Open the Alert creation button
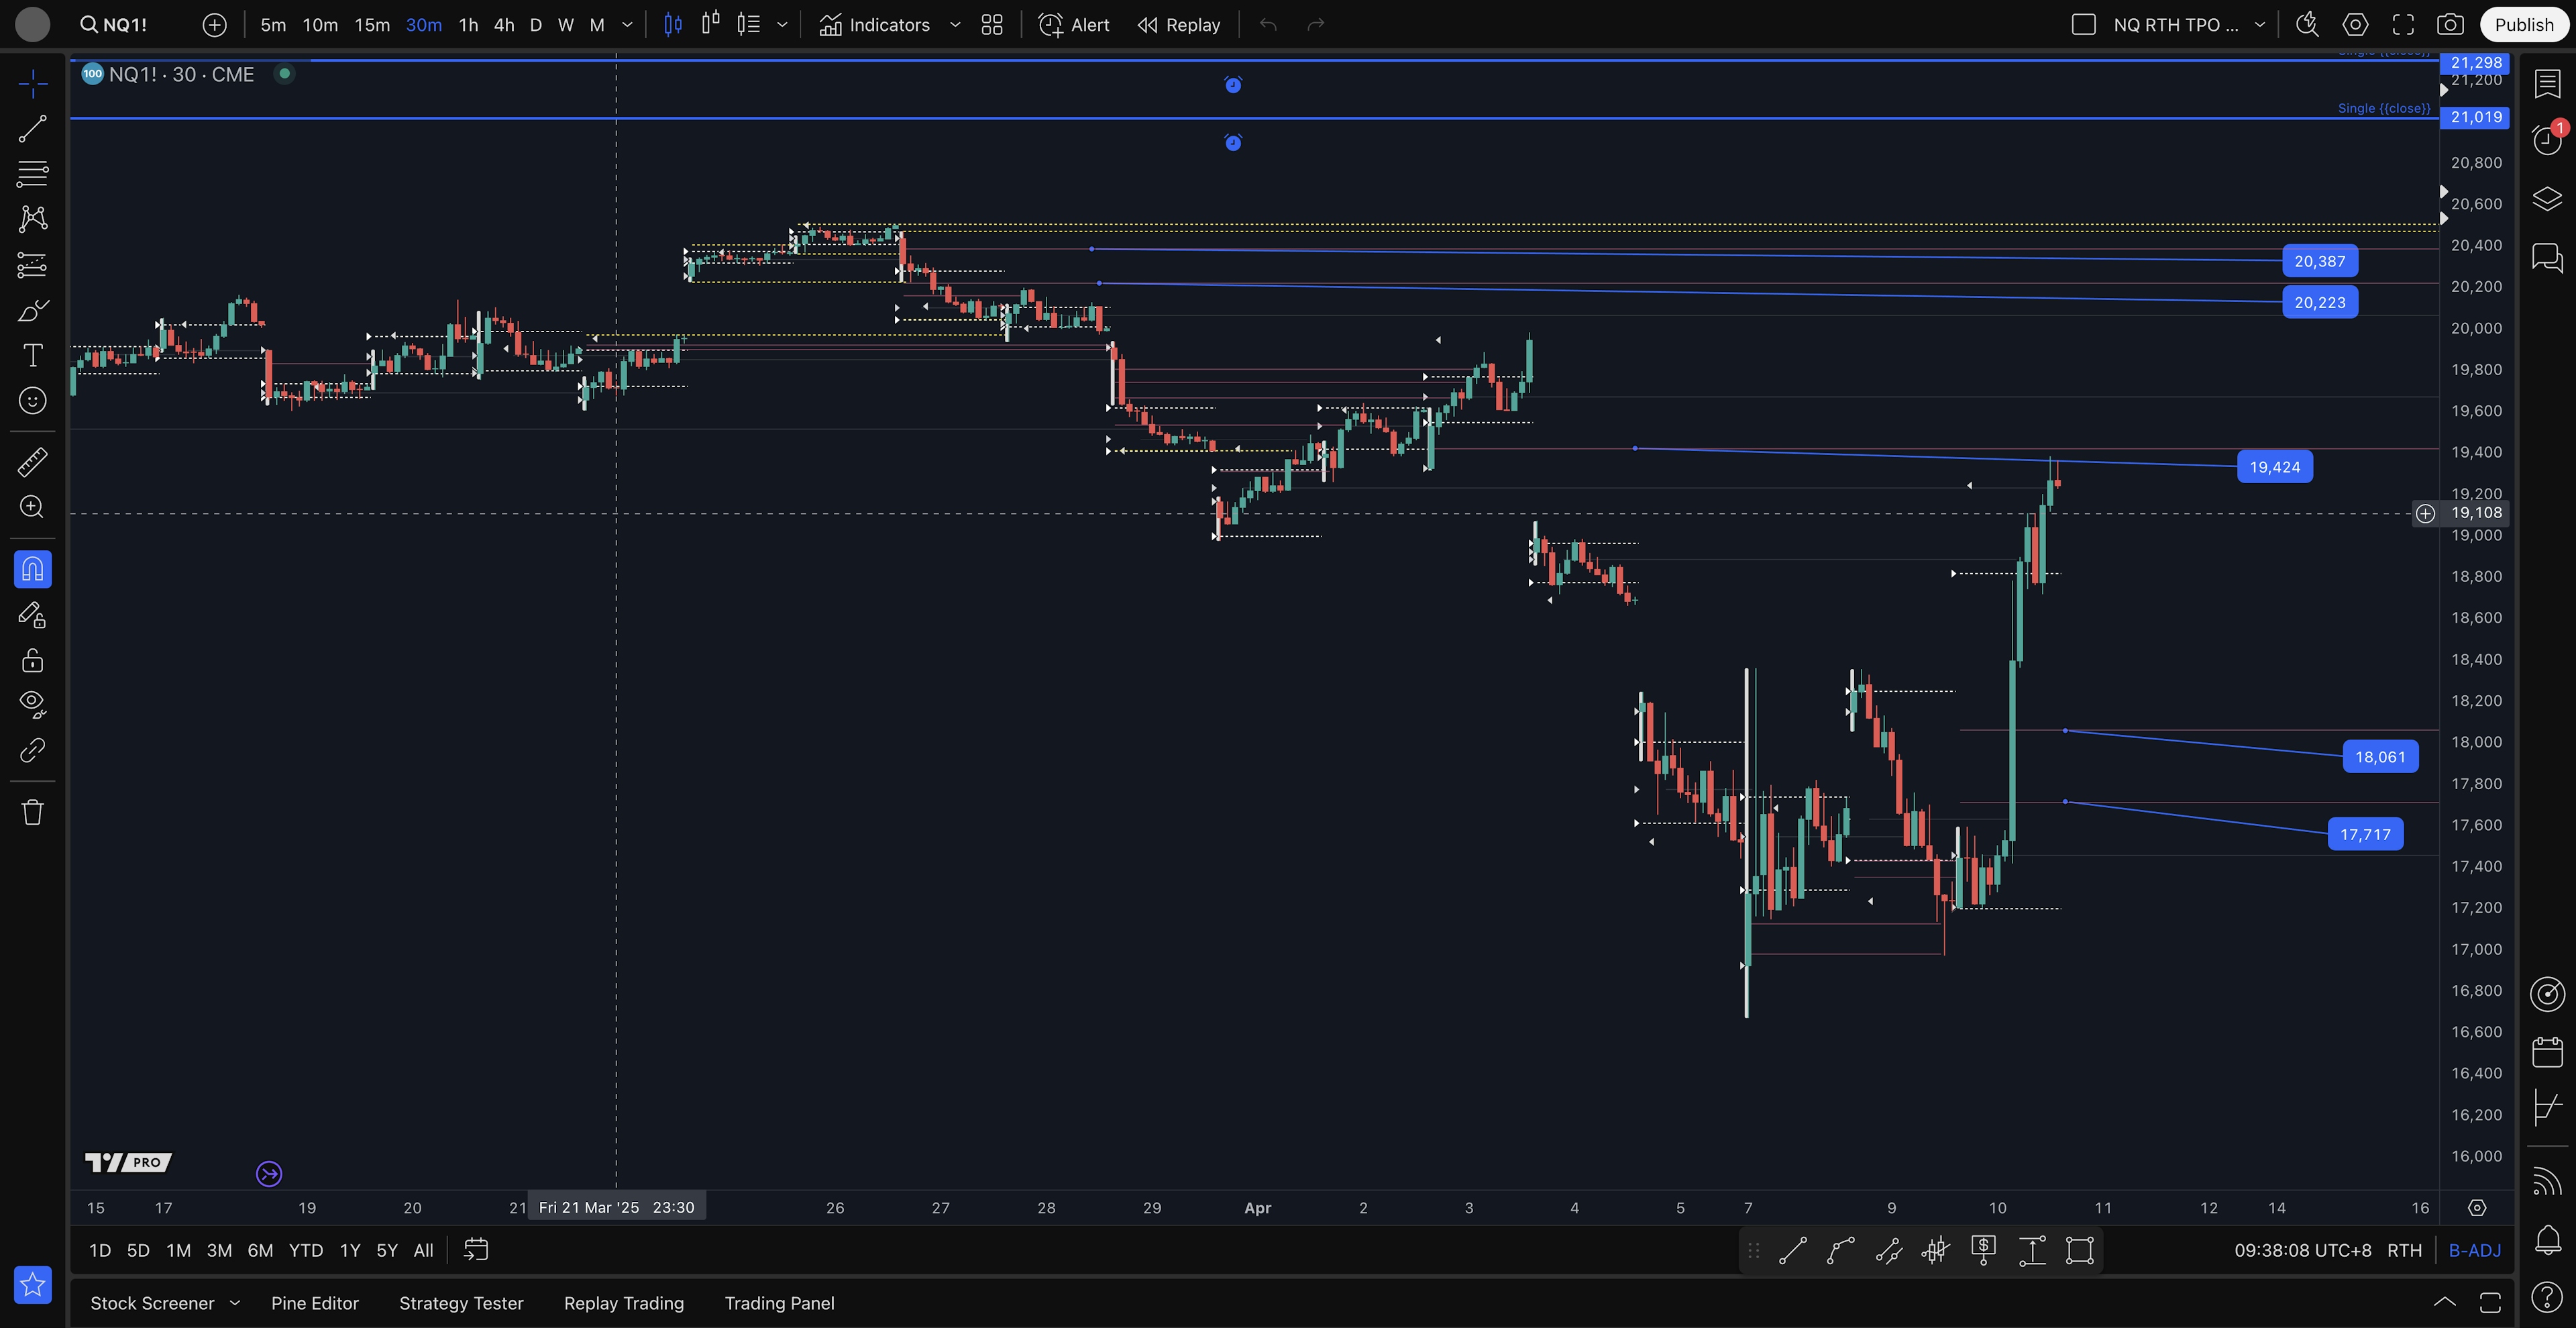 pos(1074,25)
